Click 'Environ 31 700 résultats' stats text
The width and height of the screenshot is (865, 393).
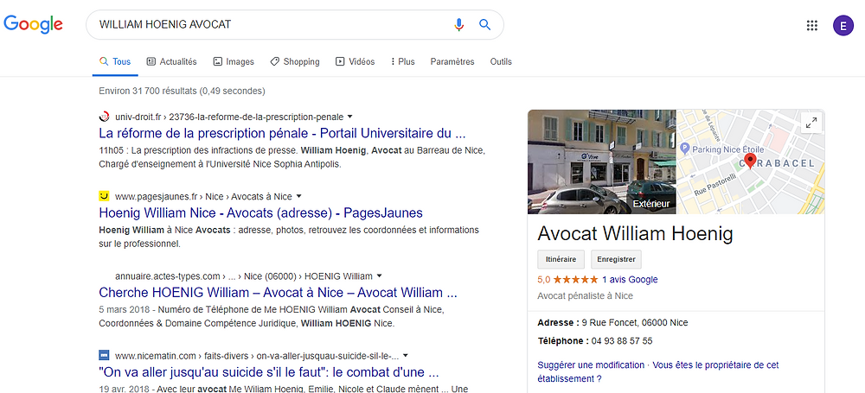(182, 91)
